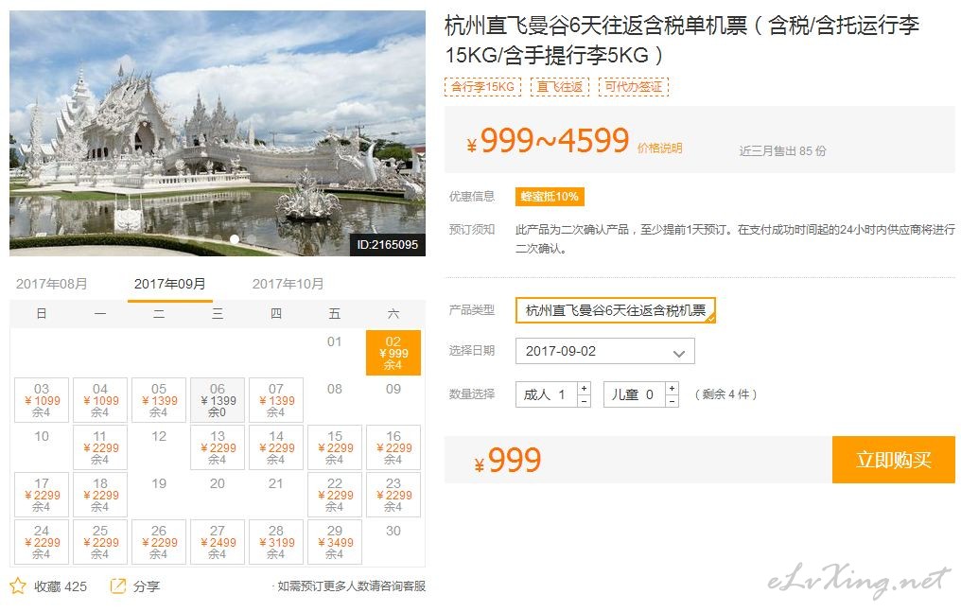Click the （剩余 4 件） stock text

coord(725,394)
